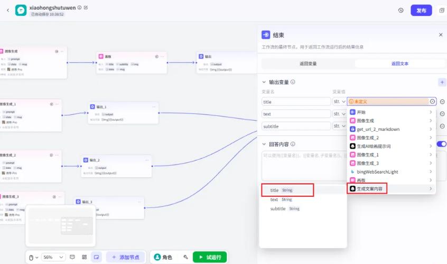Collapse the 回答内容 section
The width and height of the screenshot is (447, 264).
[x=264, y=144]
